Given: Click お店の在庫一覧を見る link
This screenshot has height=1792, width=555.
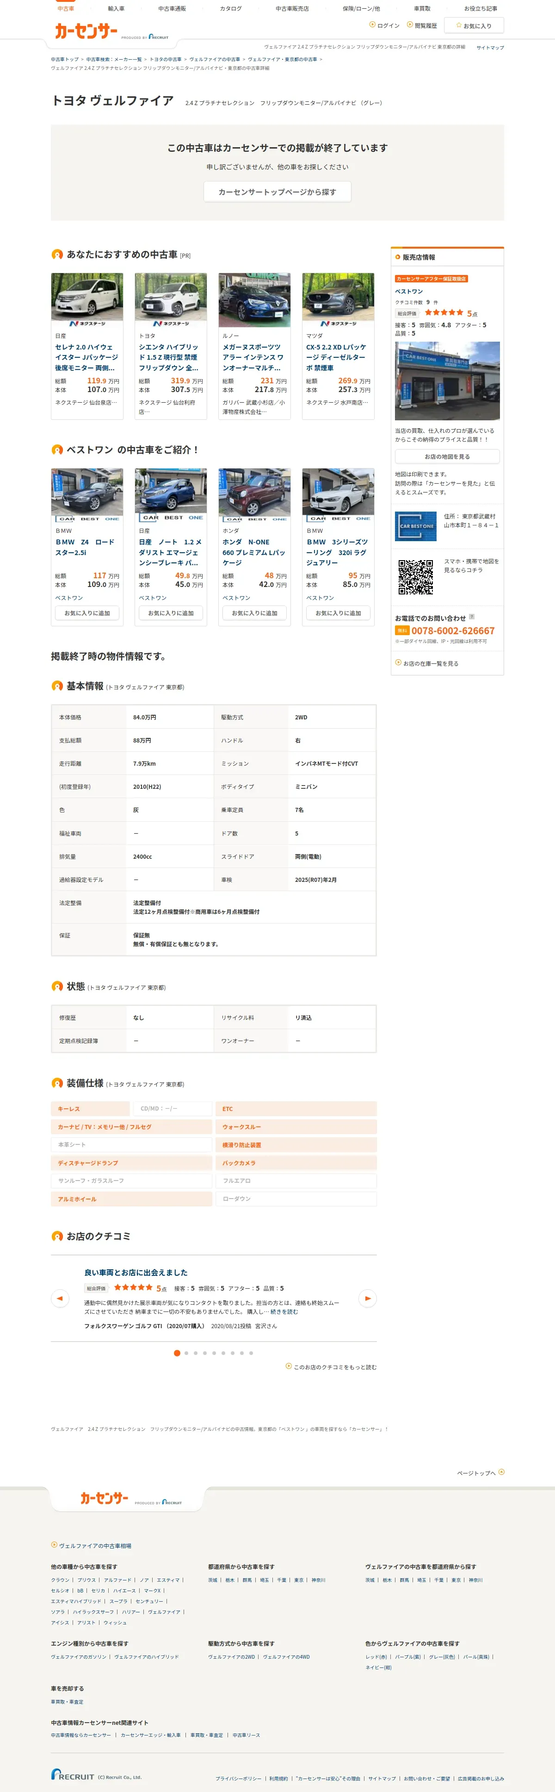Looking at the screenshot, I should click(x=426, y=664).
